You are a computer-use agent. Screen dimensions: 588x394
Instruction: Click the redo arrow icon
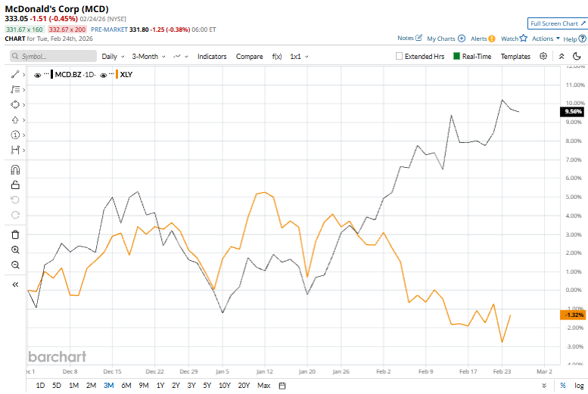[x=15, y=215]
